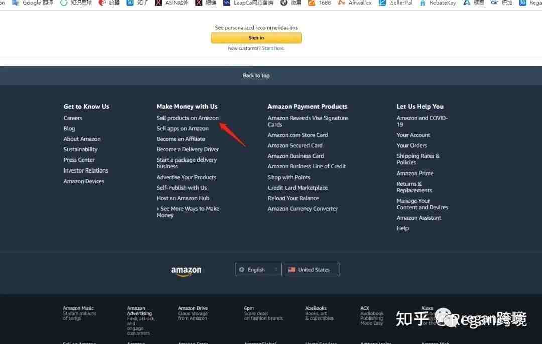Open AbeBooks footer link
This screenshot has width=542, height=344.
(319, 313)
